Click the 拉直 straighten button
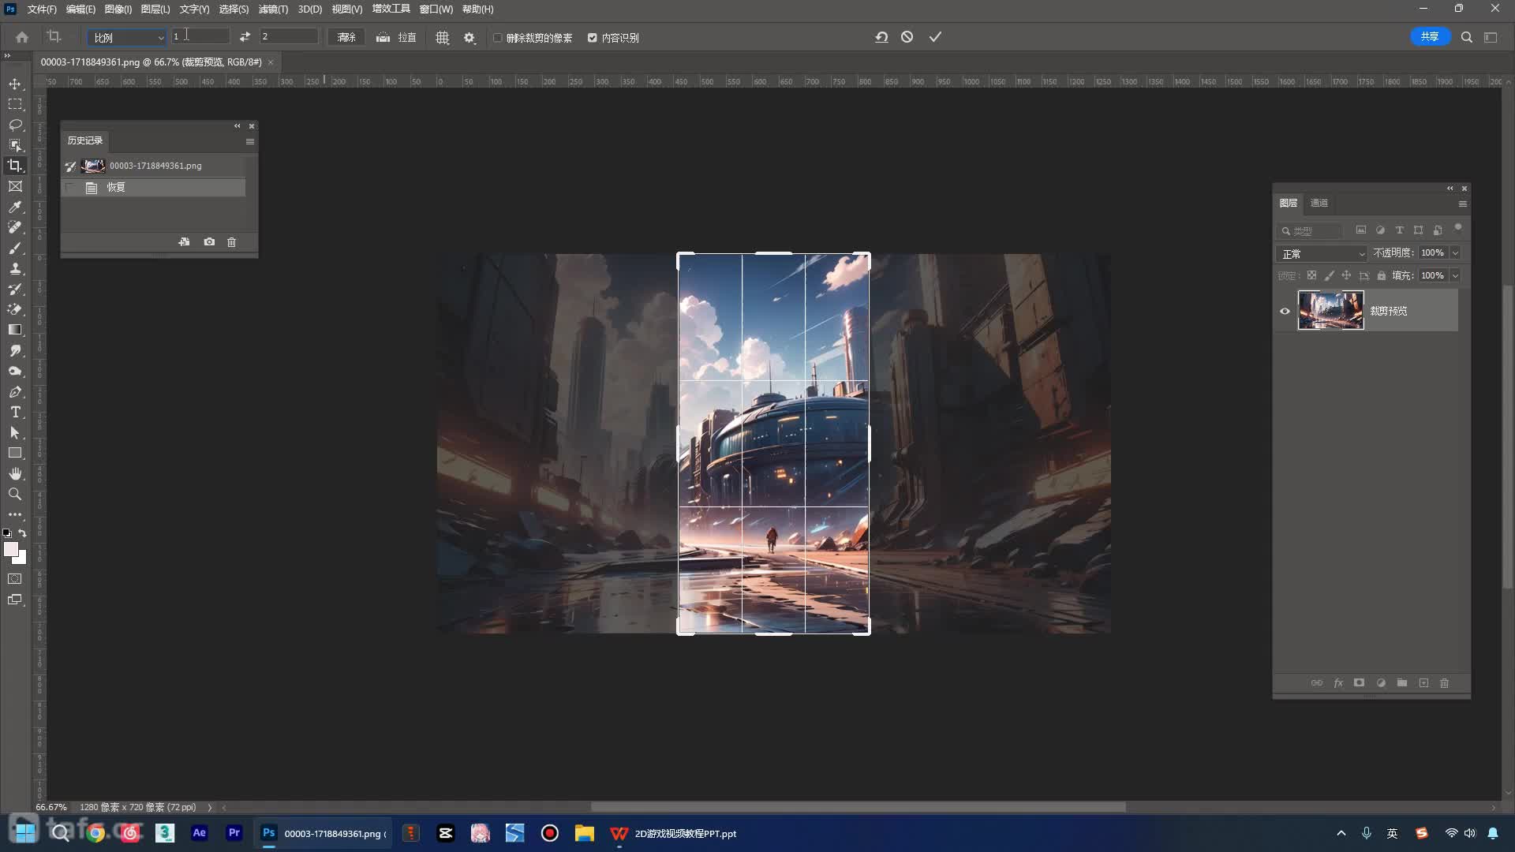The image size is (1515, 852). coord(396,37)
